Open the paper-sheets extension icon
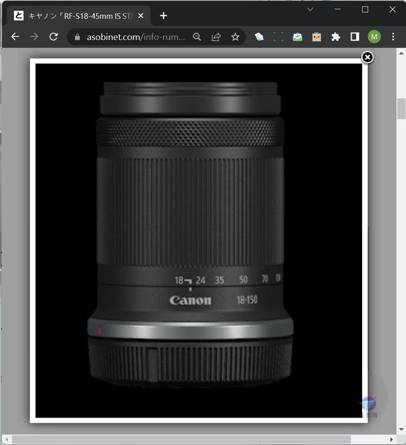Image resolution: width=406 pixels, height=445 pixels. 259,37
